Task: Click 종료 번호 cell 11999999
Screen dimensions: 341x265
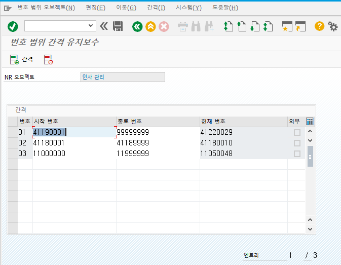Action: coord(158,154)
